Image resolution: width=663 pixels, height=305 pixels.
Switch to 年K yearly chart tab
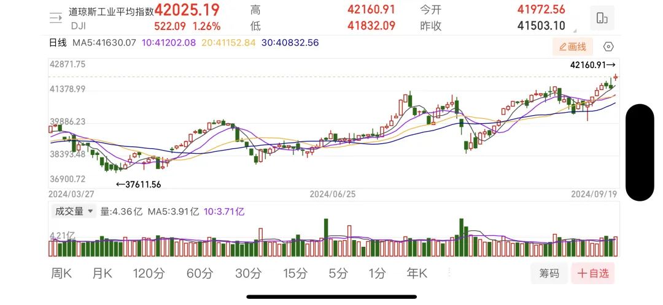click(417, 273)
